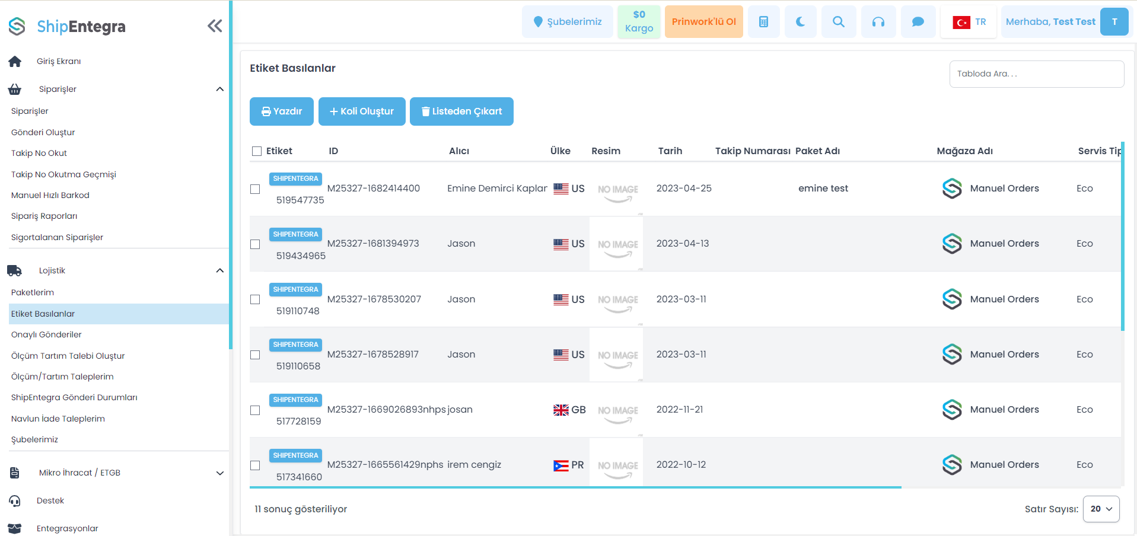Open Paketlerim from the sidebar

[x=33, y=292]
